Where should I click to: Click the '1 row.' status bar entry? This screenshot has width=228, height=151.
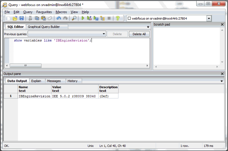(185, 146)
